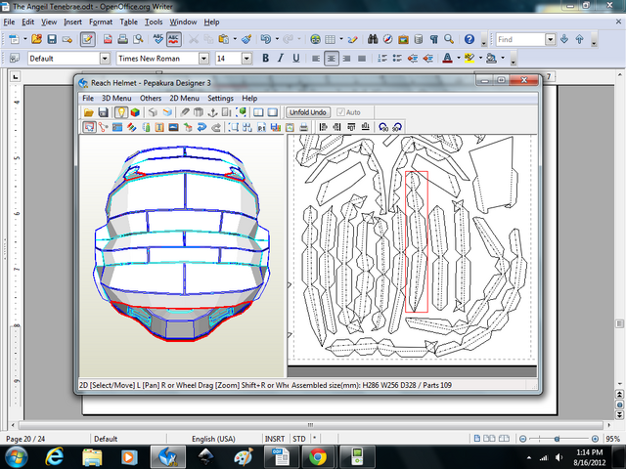The width and height of the screenshot is (626, 469).
Task: Open the Pepakura File menu
Action: coord(88,98)
